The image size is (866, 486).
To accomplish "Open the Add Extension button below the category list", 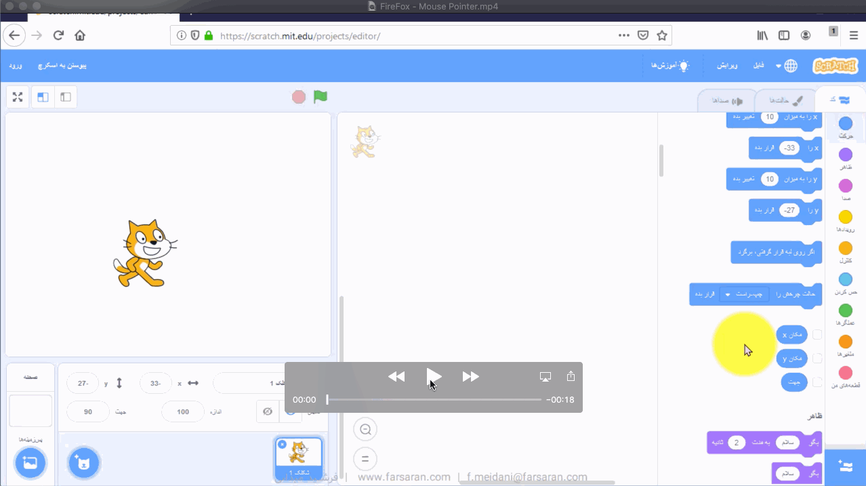I will (x=845, y=466).
